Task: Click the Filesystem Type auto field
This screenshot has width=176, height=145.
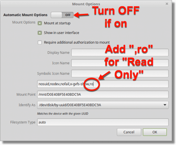Action: point(103,122)
